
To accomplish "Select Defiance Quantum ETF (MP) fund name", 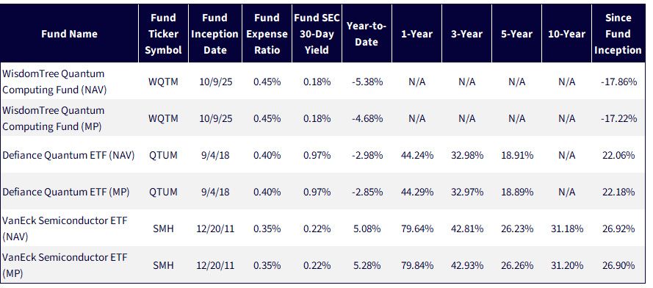I will pyautogui.click(x=66, y=192).
